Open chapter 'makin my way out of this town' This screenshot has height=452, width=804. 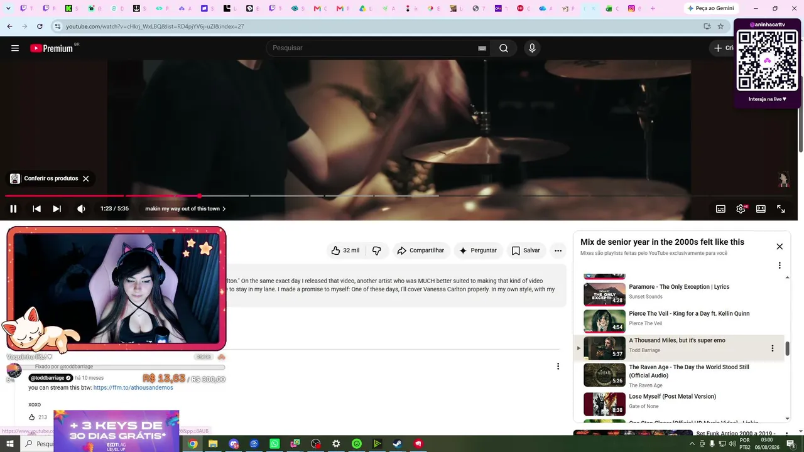tap(185, 209)
